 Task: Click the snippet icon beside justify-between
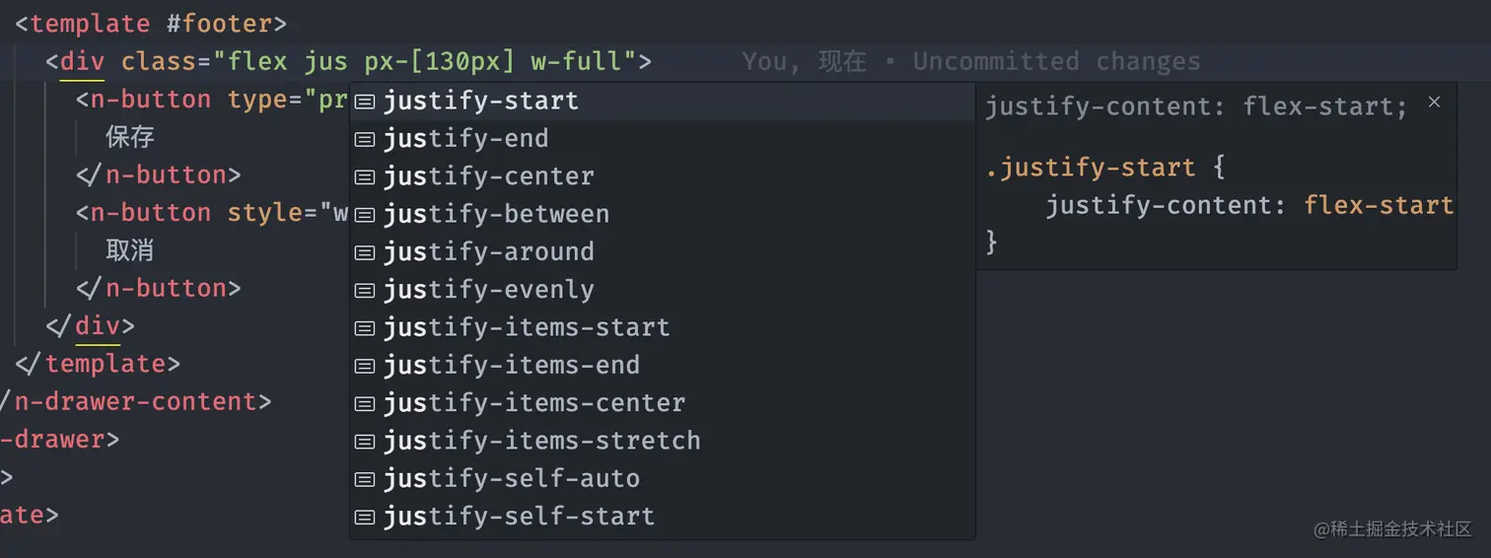tap(365, 215)
